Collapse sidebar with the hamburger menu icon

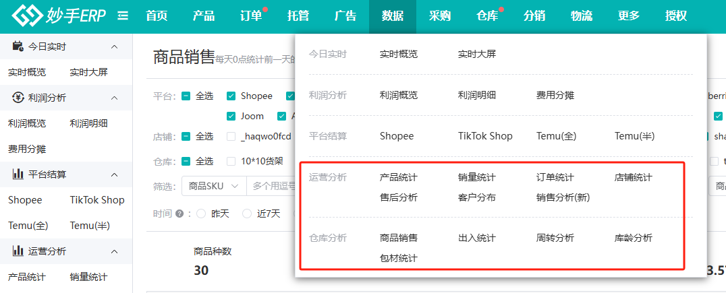[x=123, y=15]
